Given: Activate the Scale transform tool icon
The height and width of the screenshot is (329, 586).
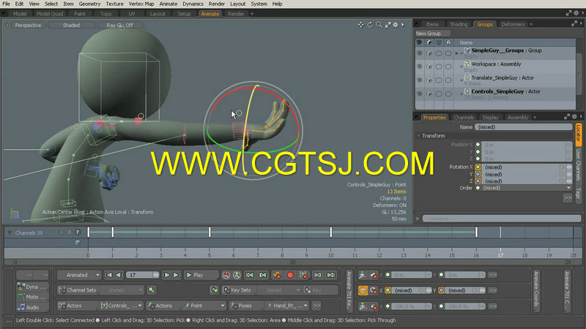Looking at the screenshot, I should [363, 306].
